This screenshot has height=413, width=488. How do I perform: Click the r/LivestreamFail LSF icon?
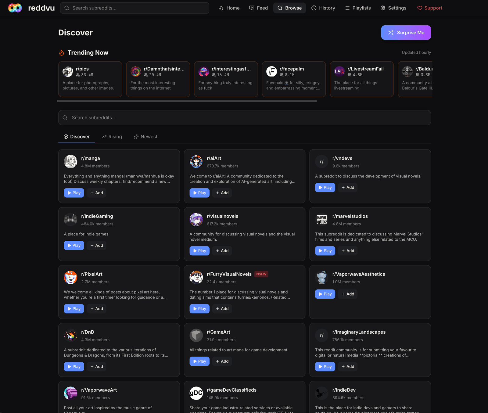coord(339,72)
